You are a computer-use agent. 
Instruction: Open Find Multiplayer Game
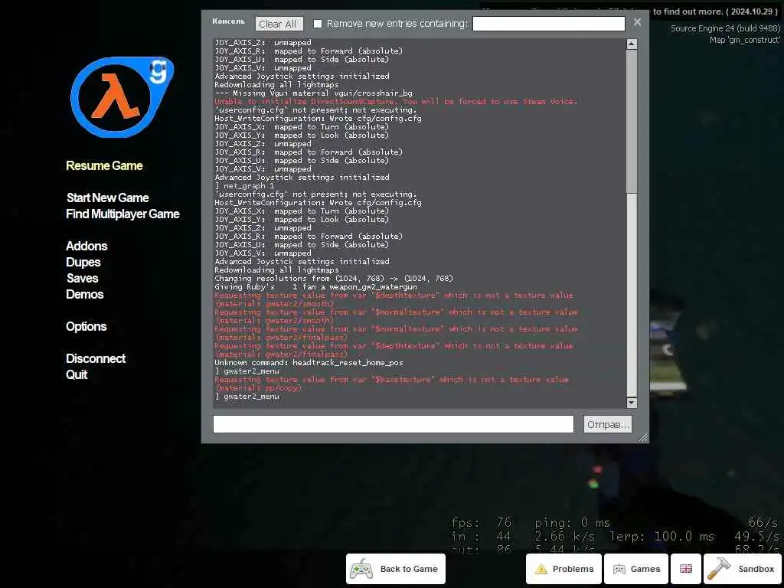[x=122, y=214]
